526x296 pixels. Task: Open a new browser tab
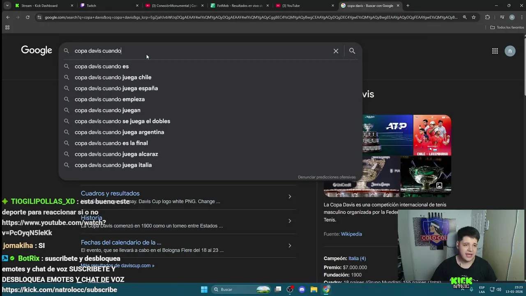(x=408, y=6)
